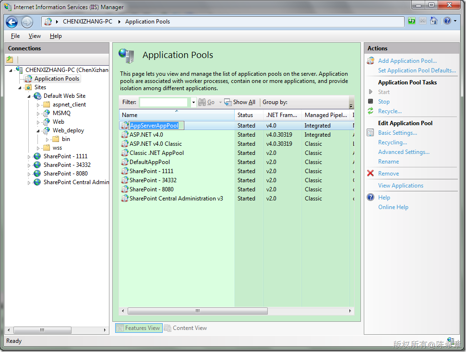Click the Refresh page icon in toolbar

point(412,21)
